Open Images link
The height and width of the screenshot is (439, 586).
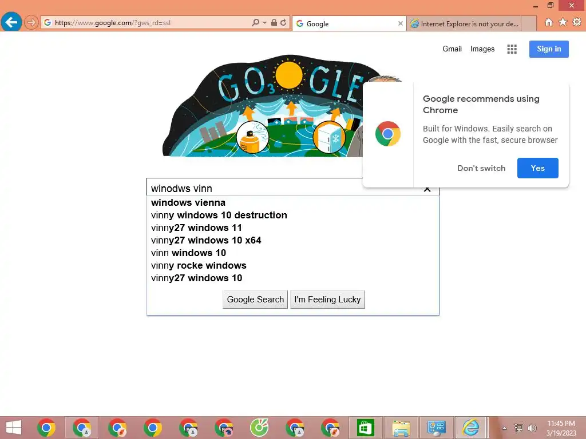pos(482,49)
